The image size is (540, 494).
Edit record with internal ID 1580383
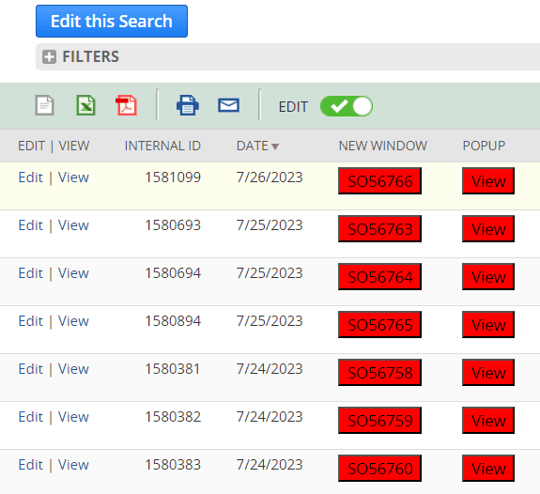click(31, 465)
